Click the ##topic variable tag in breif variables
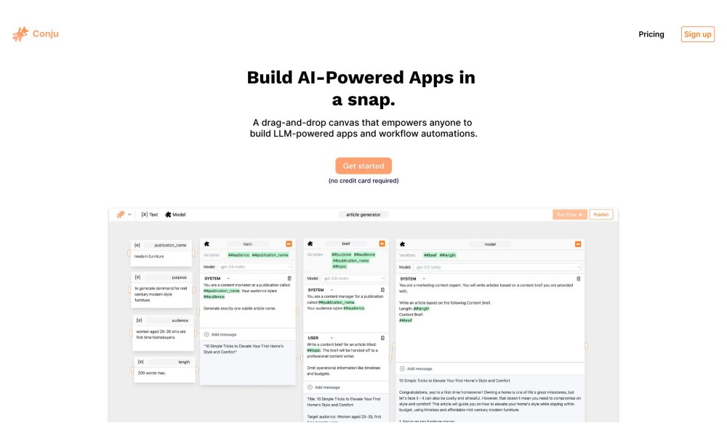The height and width of the screenshot is (436, 727). click(x=340, y=267)
